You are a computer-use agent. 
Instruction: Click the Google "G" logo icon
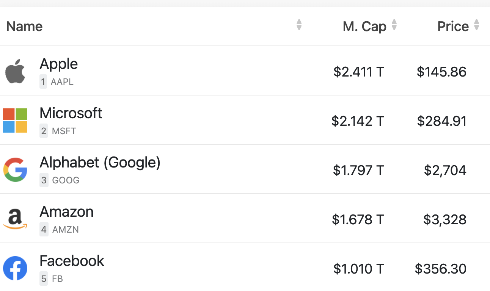click(15, 170)
